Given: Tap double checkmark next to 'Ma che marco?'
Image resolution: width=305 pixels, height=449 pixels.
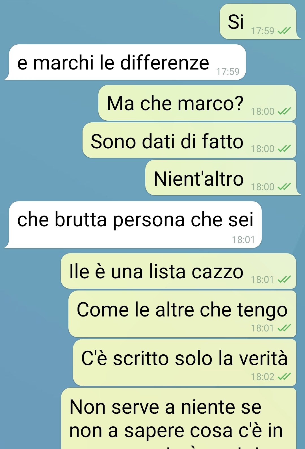Looking at the screenshot, I should click(x=284, y=112).
